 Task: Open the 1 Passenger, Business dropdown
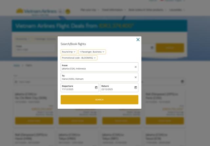(92, 52)
